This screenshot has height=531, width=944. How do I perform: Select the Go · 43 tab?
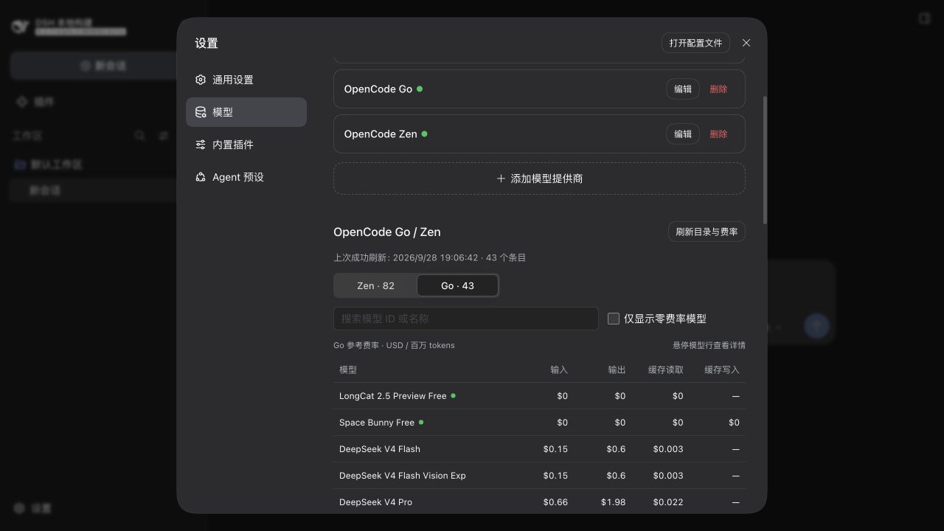[457, 285]
